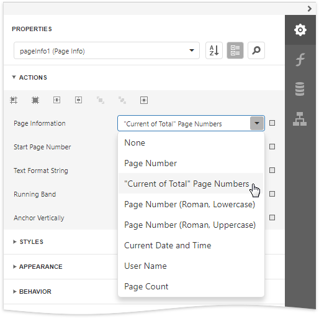Collapse the ACTIONS section
The width and height of the screenshot is (319, 318).
(x=29, y=78)
